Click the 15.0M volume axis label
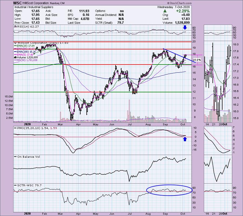This screenshot has width=243, height=216. click(9, 97)
